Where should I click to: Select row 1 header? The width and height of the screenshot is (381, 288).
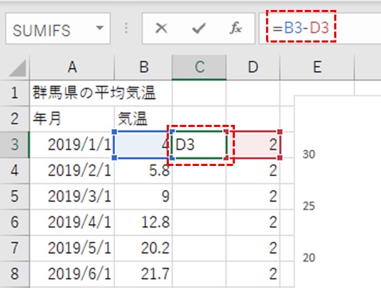point(15,93)
